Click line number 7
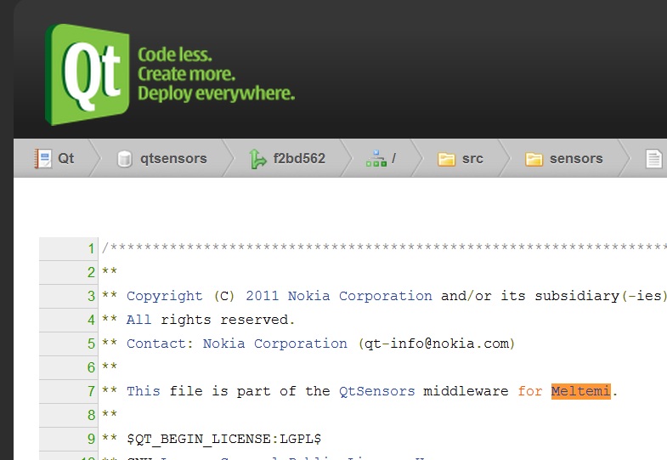The image size is (667, 460). [x=91, y=391]
